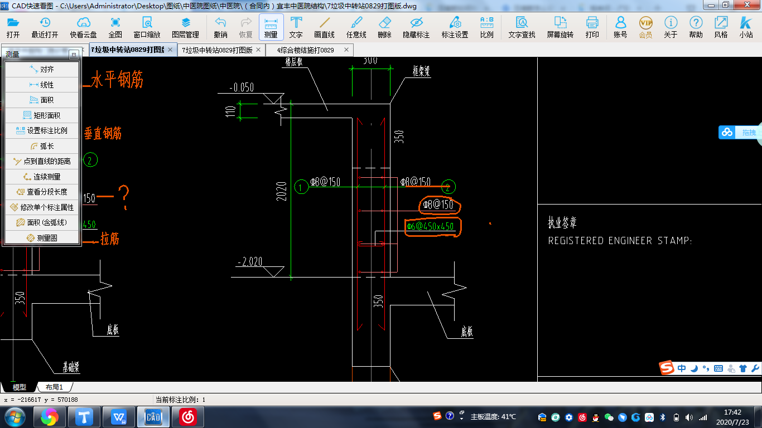Click the coordinate readout in status bar
The image size is (762, 428).
(x=41, y=400)
